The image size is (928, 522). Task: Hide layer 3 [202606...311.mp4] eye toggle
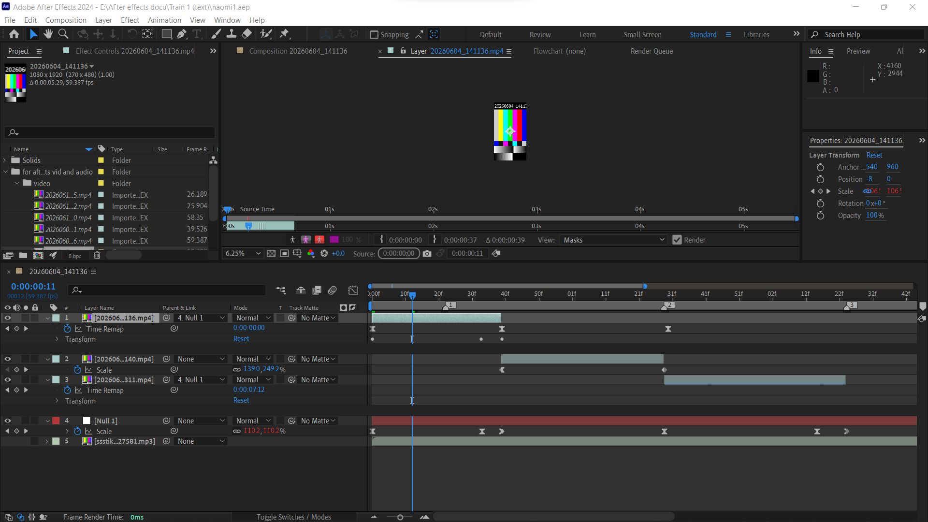8,380
